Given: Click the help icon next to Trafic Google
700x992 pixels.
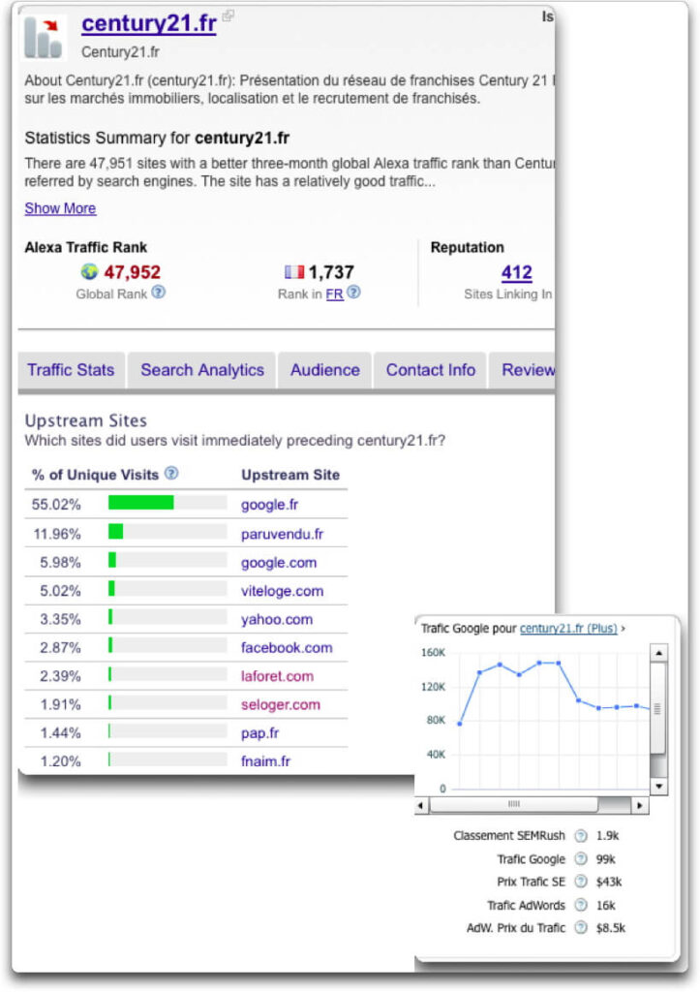Looking at the screenshot, I should click(x=581, y=859).
